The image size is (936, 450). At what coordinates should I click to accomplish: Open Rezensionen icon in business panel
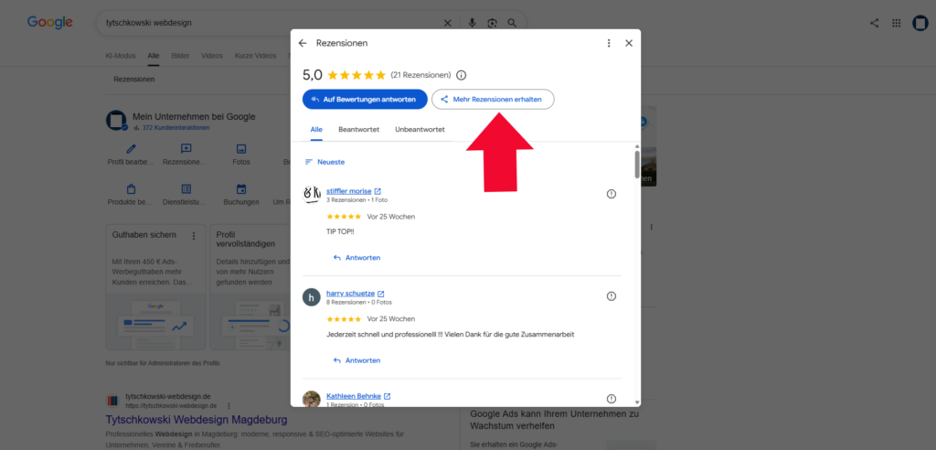(186, 149)
